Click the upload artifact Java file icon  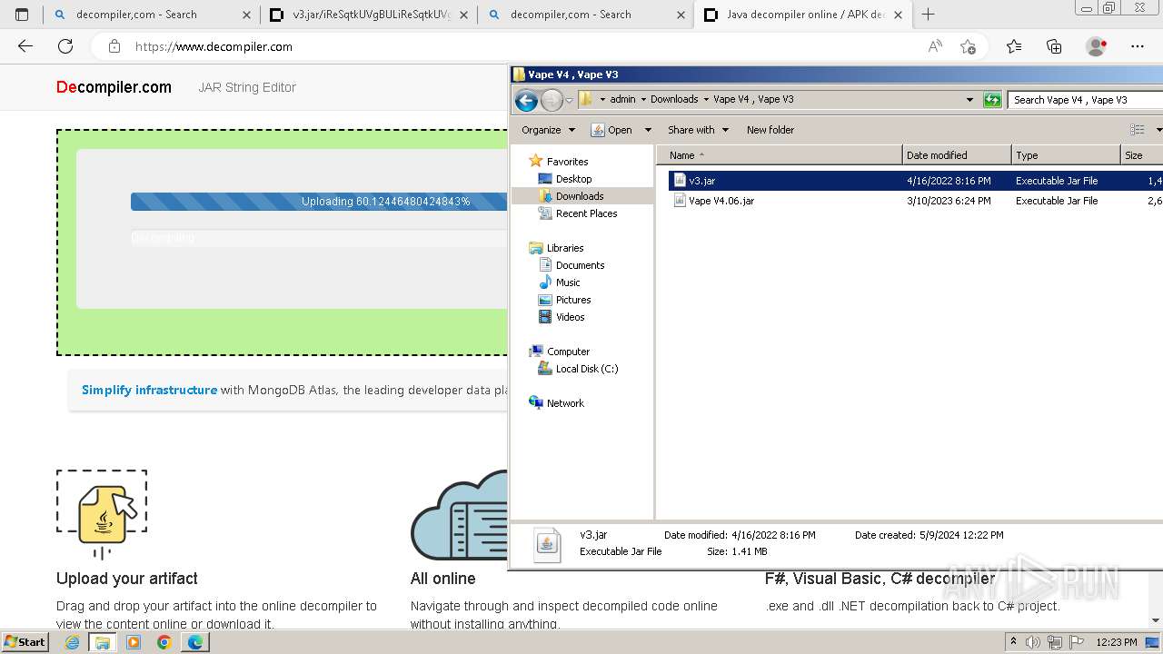102,514
